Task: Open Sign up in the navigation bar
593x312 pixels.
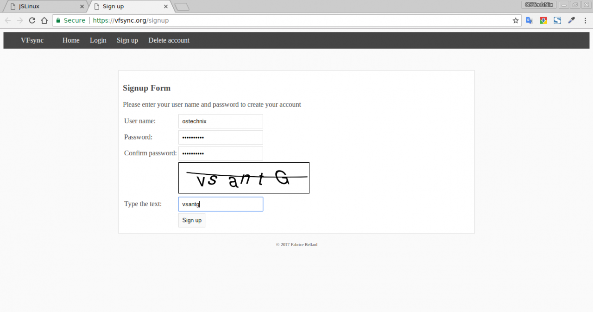Action: [127, 40]
